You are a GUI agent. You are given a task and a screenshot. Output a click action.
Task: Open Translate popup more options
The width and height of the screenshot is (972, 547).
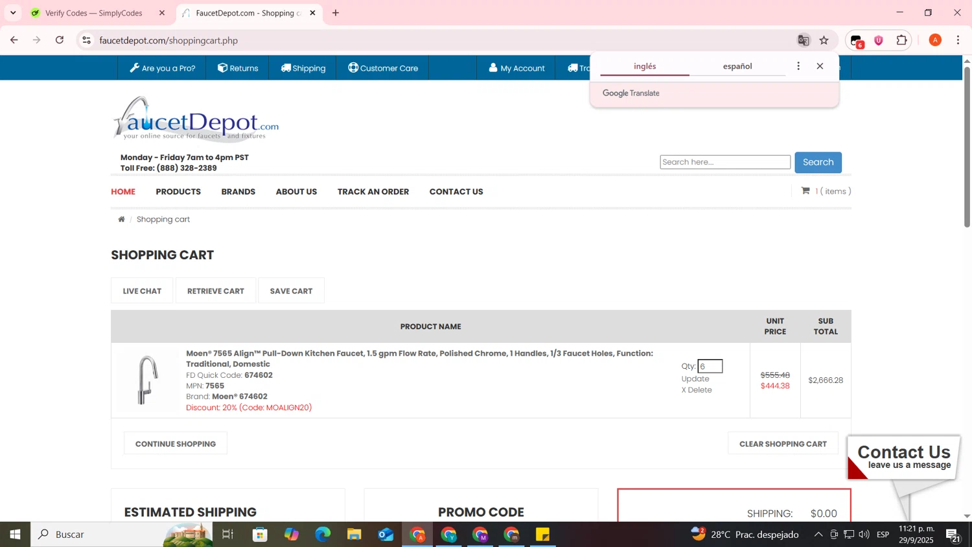pyautogui.click(x=798, y=66)
